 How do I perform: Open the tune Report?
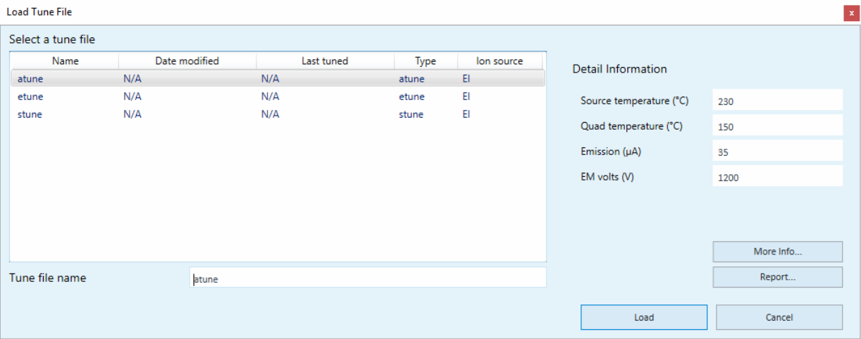coord(778,277)
